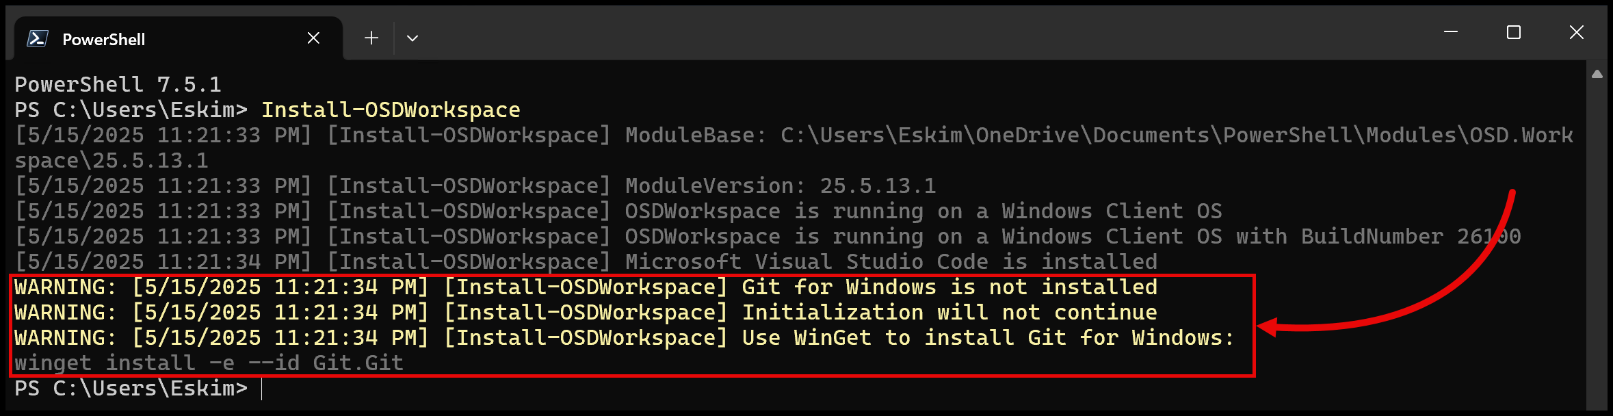Open a new tab with the plus button
1613x416 pixels.
point(371,38)
